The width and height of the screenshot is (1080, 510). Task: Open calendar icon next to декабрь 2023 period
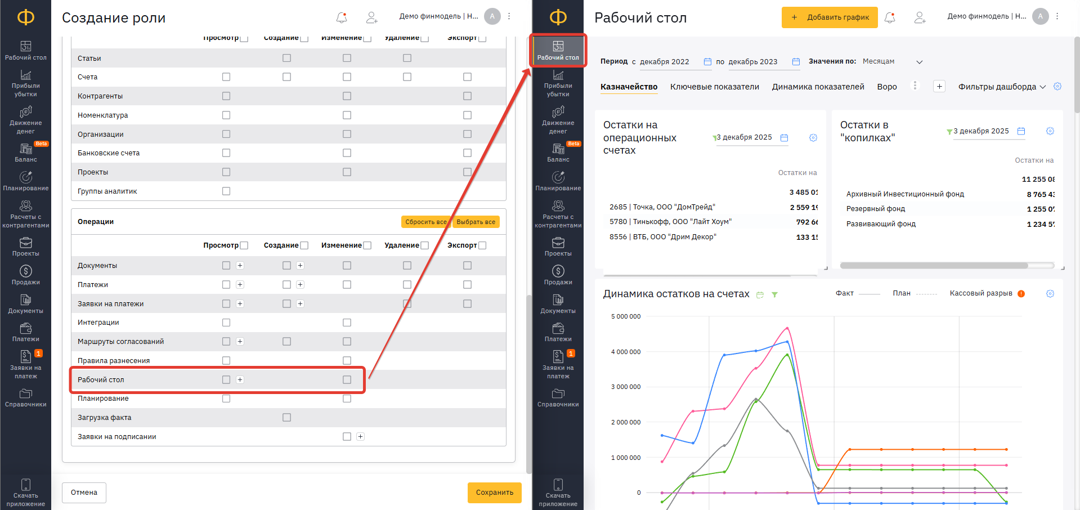[x=796, y=62]
